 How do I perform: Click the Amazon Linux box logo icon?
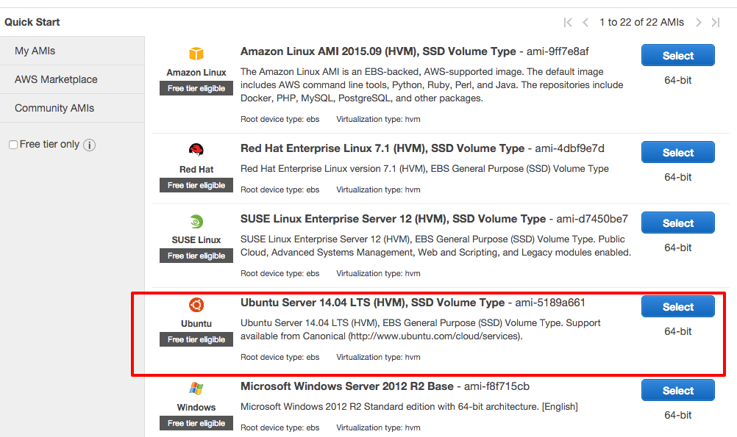(x=196, y=54)
